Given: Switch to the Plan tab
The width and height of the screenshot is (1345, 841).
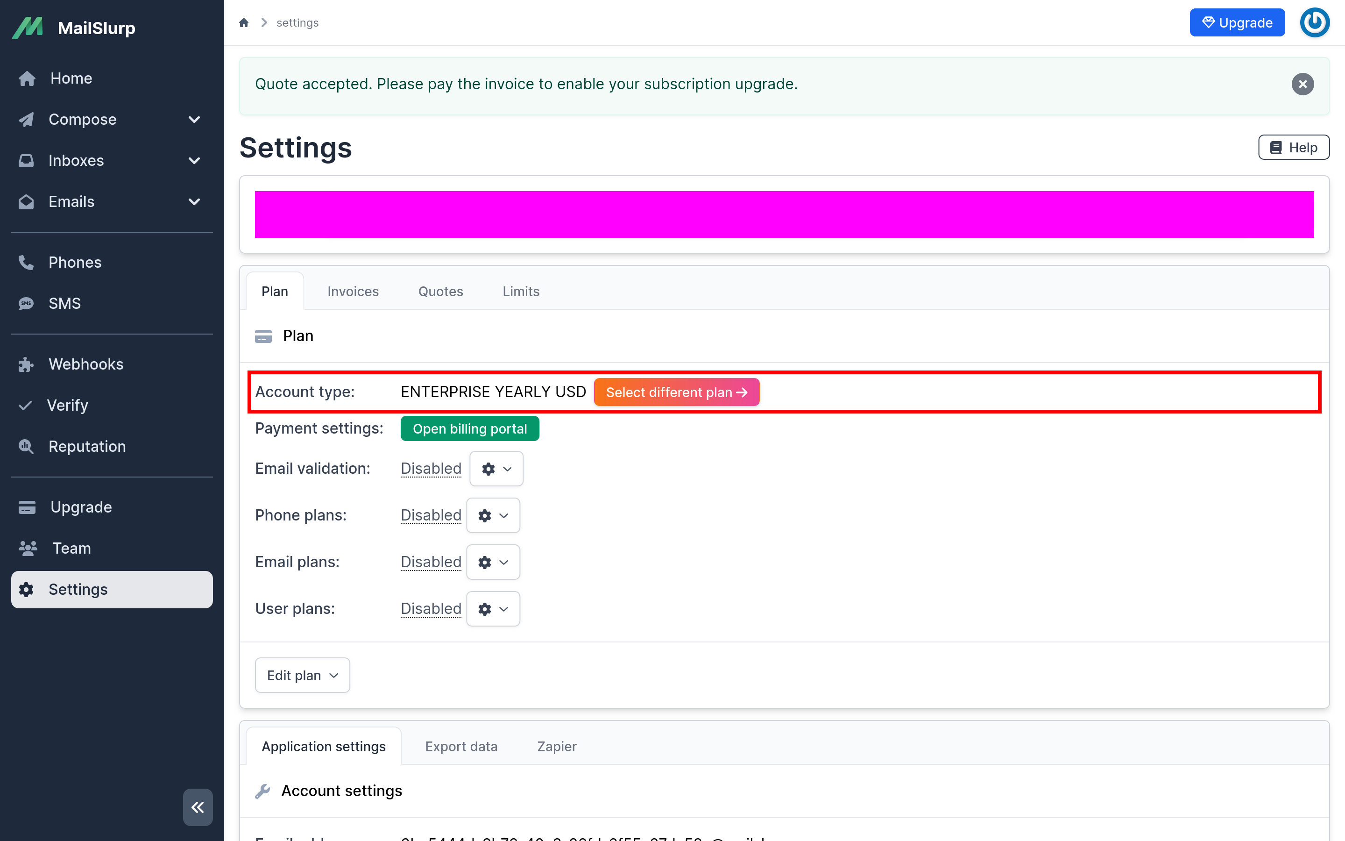Looking at the screenshot, I should point(275,292).
